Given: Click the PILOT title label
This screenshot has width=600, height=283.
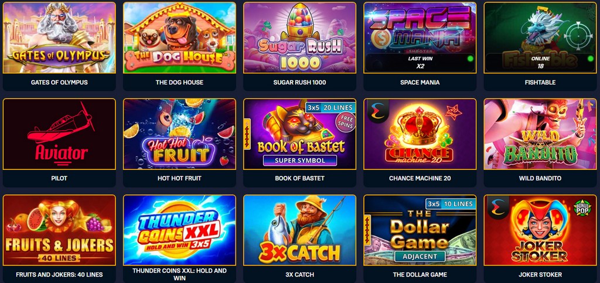Looking at the screenshot, I should pos(59,178).
